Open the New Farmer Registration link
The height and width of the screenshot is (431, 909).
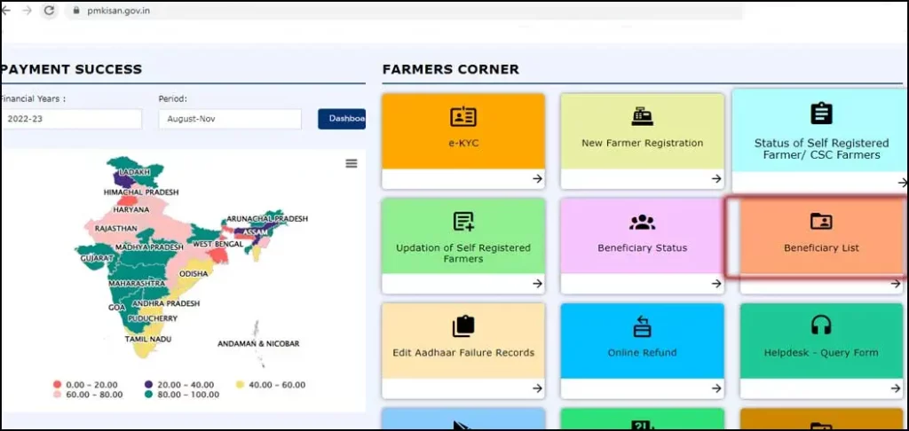[643, 143]
